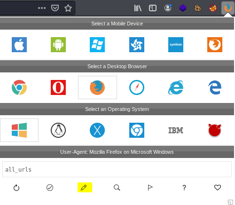Open Firefox page actions three-dot menu
Image resolution: width=235 pixels, height=205 pixels.
(x=42, y=8)
